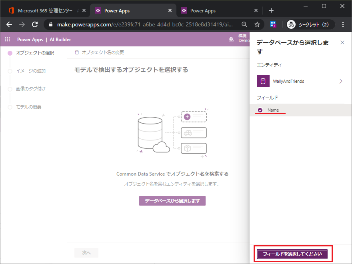This screenshot has width=352, height=264.
Task: Click the イメージの追加 step label
Action: tap(31, 71)
